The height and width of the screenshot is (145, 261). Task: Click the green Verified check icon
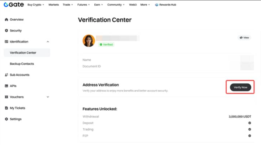point(101,45)
